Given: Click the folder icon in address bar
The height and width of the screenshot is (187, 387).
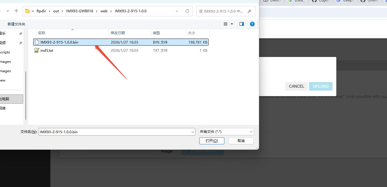Looking at the screenshot, I should coord(28,11).
